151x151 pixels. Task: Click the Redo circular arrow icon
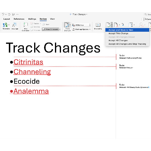tap(9, 14)
